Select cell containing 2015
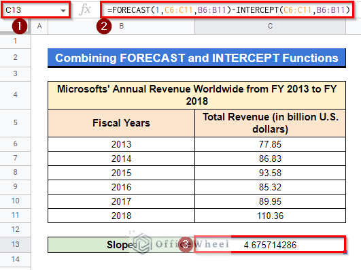This screenshot has width=361, height=270. point(121,173)
